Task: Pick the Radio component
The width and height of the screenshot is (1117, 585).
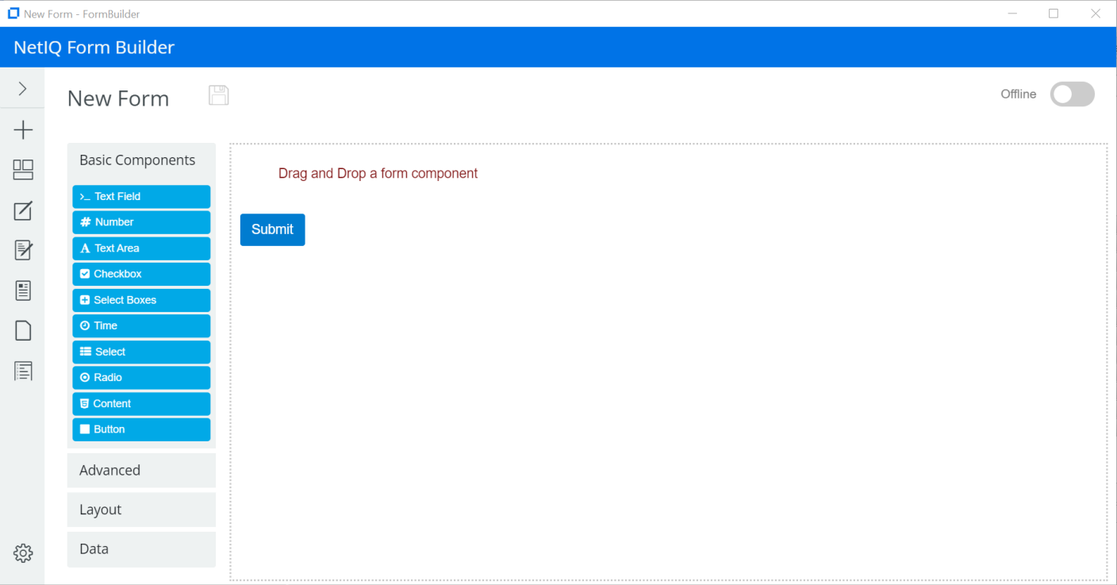Action: [x=141, y=378]
